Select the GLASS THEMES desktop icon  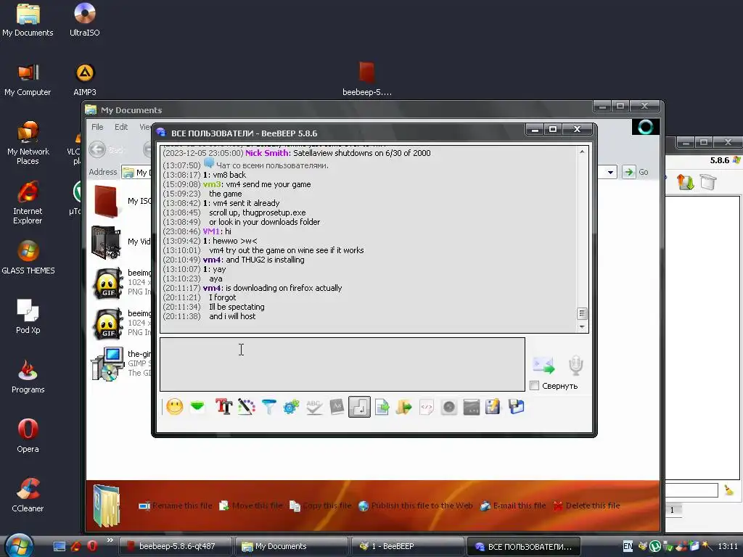pos(28,257)
